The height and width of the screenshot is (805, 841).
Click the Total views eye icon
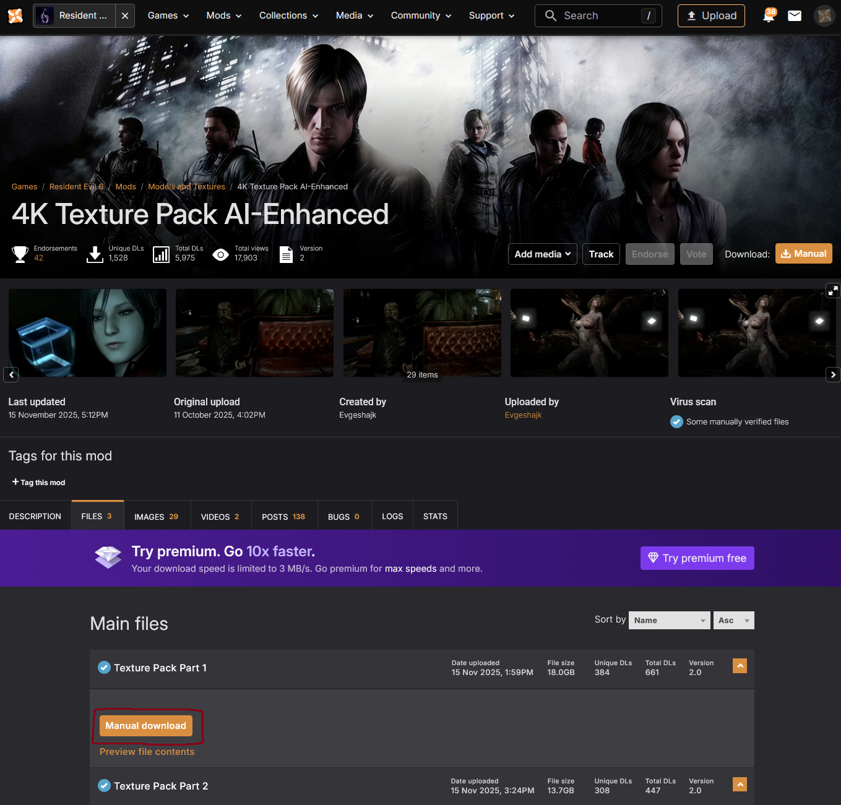pyautogui.click(x=221, y=254)
